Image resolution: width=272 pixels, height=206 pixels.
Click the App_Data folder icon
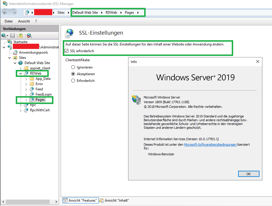(x=32, y=79)
